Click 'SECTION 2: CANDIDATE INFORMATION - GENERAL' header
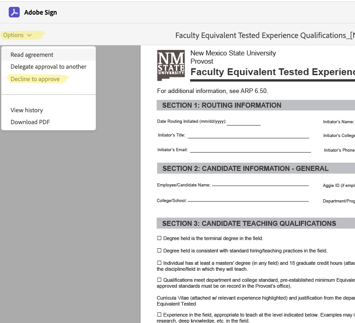This screenshot has width=355, height=323. click(x=246, y=169)
